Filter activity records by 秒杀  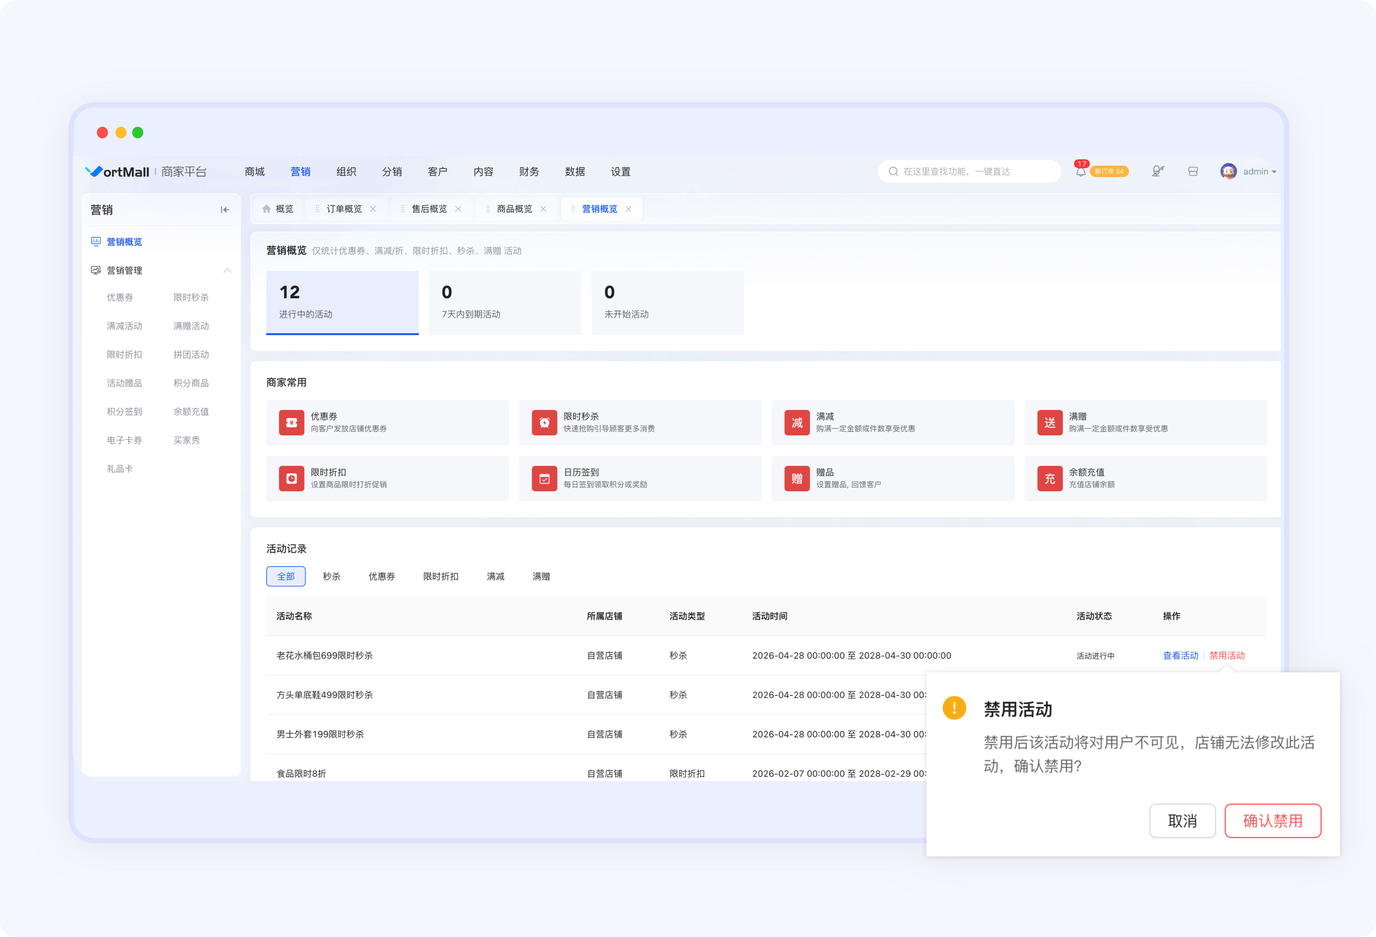pos(332,576)
